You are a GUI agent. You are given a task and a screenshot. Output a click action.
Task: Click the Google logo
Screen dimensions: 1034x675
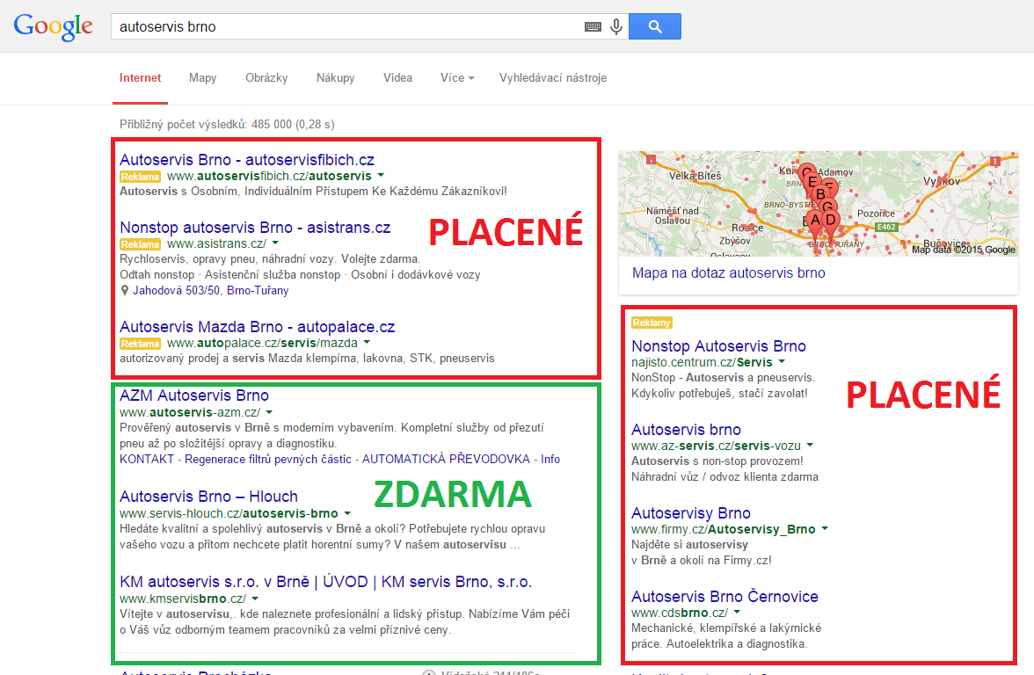pos(54,26)
